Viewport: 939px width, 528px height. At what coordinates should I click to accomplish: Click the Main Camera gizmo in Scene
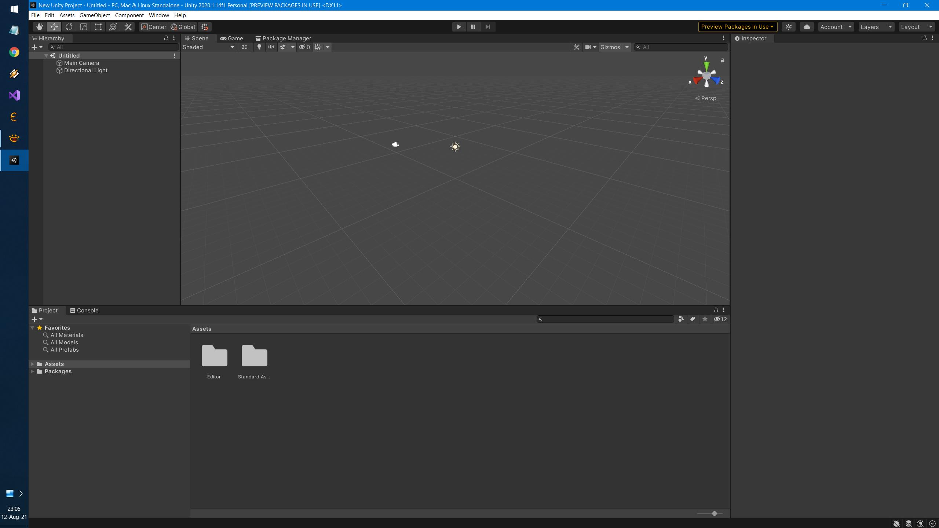tap(395, 144)
